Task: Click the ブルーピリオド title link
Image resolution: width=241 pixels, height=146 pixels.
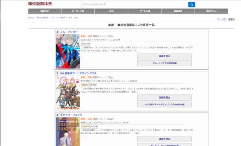Action: click(69, 32)
